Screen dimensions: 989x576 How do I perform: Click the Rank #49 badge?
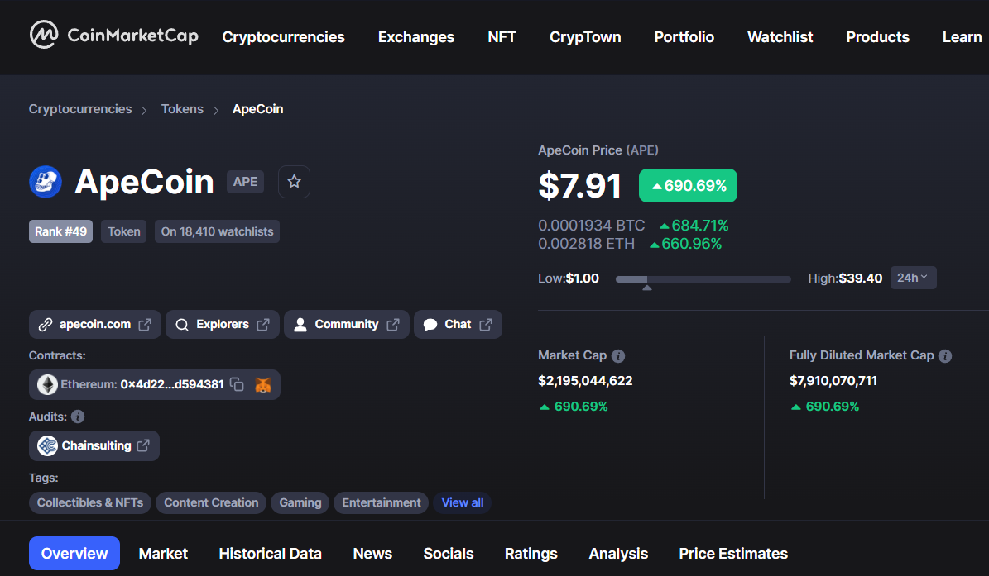[x=60, y=231]
